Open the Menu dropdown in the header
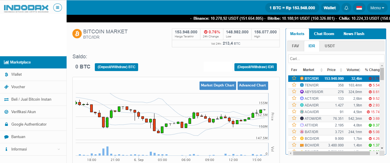Viewport: 390px width, 163px height. [x=377, y=8]
